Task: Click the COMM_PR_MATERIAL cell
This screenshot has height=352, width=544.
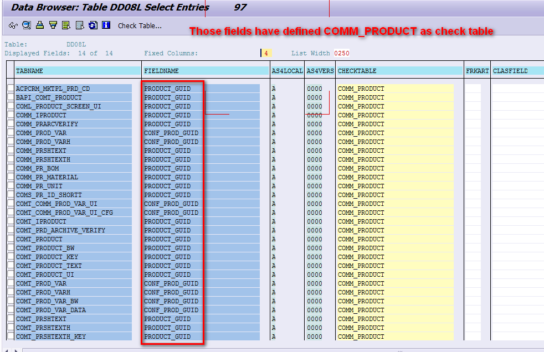Action: tap(73, 177)
